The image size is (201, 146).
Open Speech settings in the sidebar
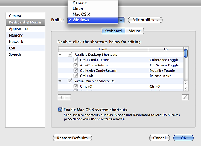click(25, 54)
